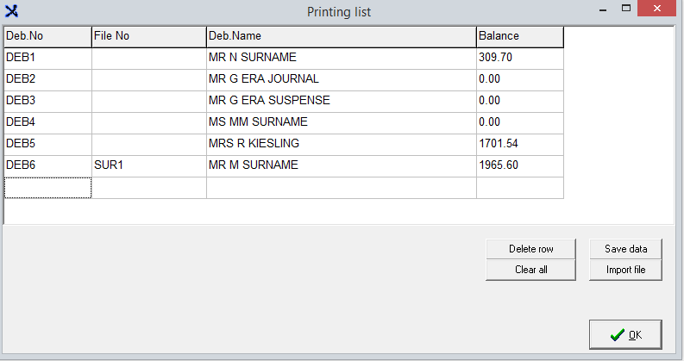Select the MR G ERA SUSPENSE cell
This screenshot has width=684, height=361.
pos(341,101)
